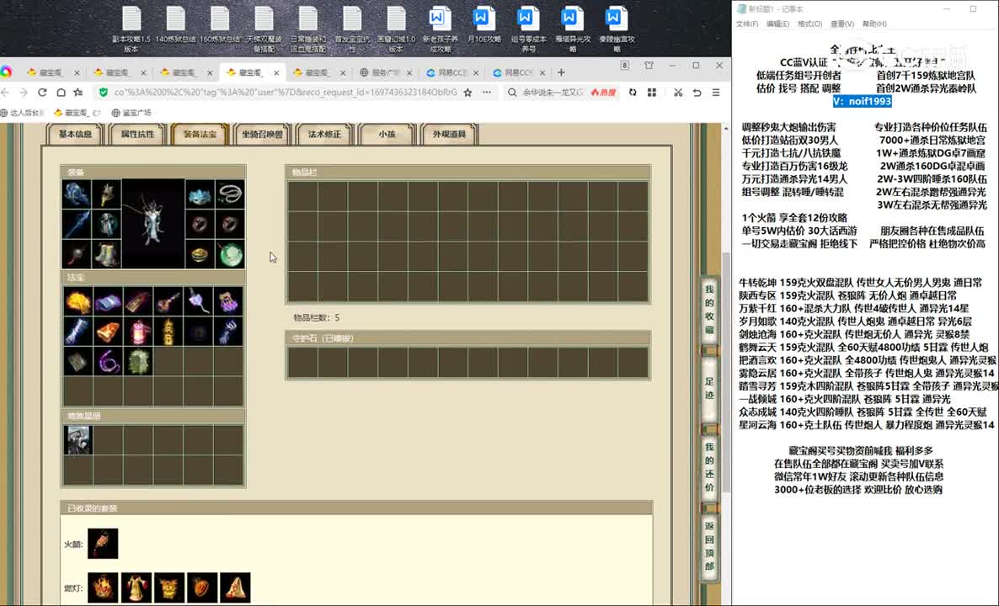Go back in the browser
Screen dimensions: 999x606
(5, 93)
